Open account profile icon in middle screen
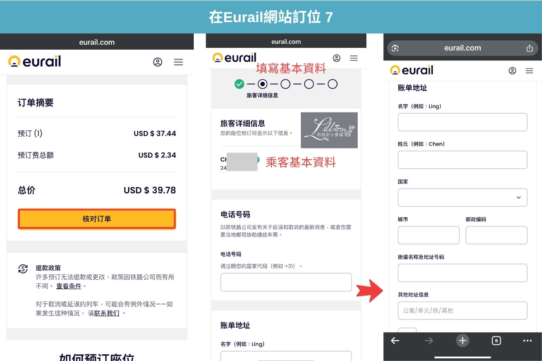This screenshot has height=361, width=542. point(336,58)
